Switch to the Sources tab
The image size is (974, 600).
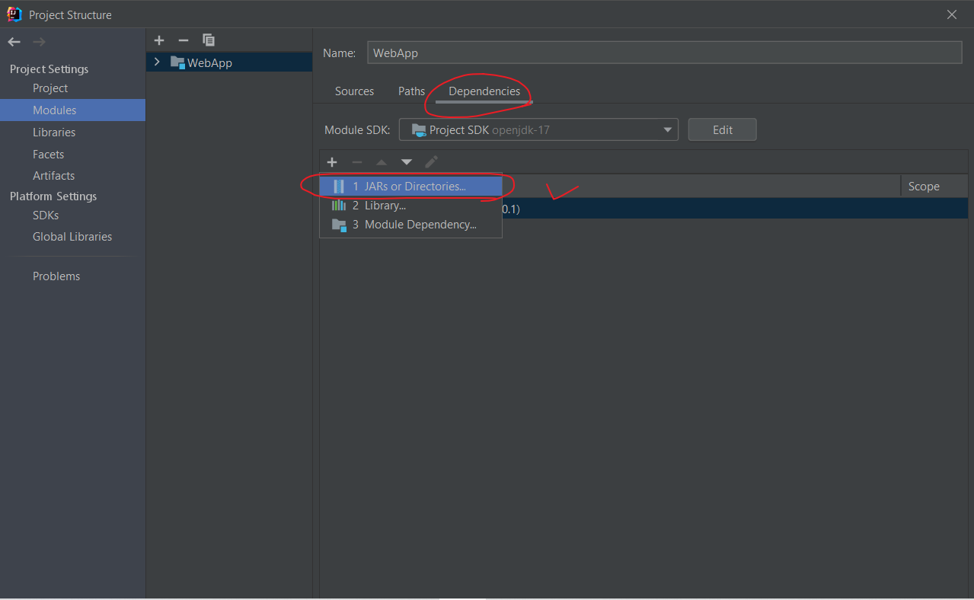pos(354,91)
